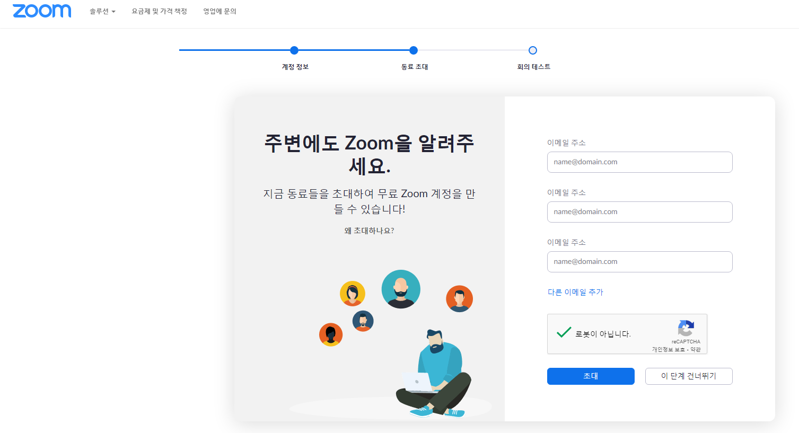Focus the first 이메일 주소 input field

tap(640, 162)
